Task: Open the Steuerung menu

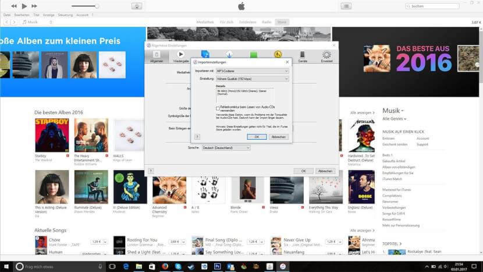Action: [65, 15]
